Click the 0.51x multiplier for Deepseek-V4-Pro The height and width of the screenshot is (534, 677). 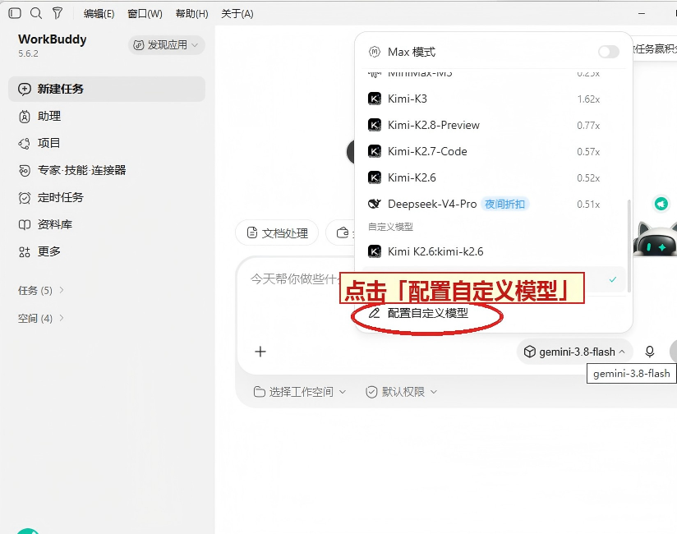(x=588, y=205)
